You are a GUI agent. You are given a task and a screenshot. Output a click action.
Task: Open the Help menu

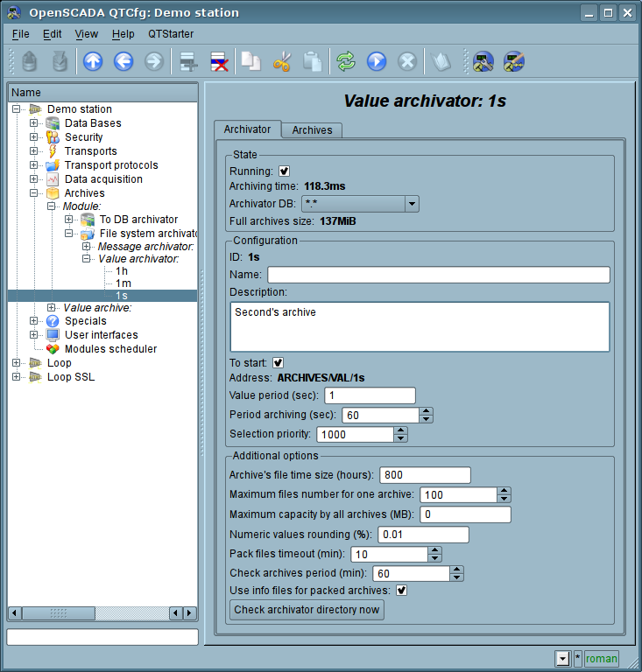[x=123, y=34]
